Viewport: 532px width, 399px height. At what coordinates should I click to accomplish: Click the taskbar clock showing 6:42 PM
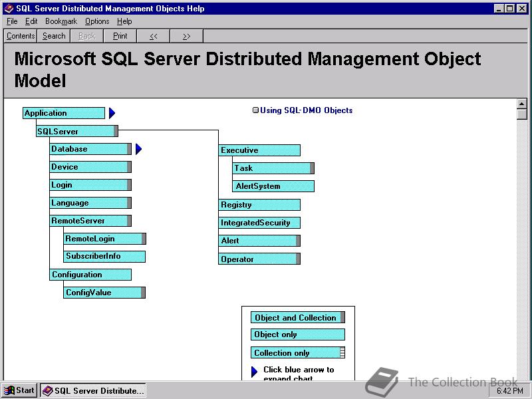click(x=510, y=391)
